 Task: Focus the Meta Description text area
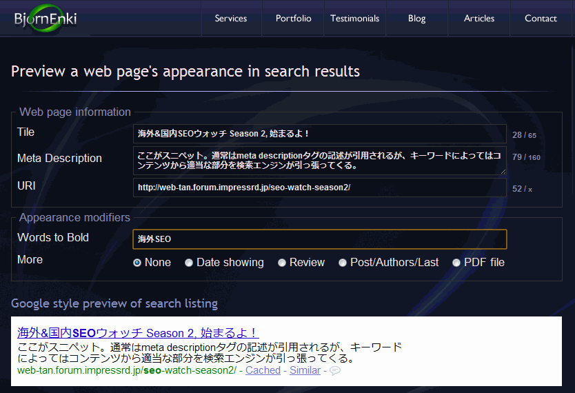tap(319, 160)
